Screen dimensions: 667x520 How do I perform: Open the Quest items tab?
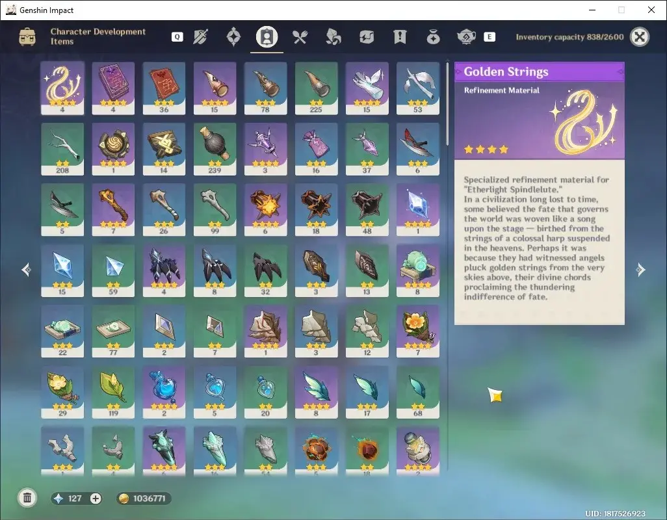pyautogui.click(x=400, y=37)
